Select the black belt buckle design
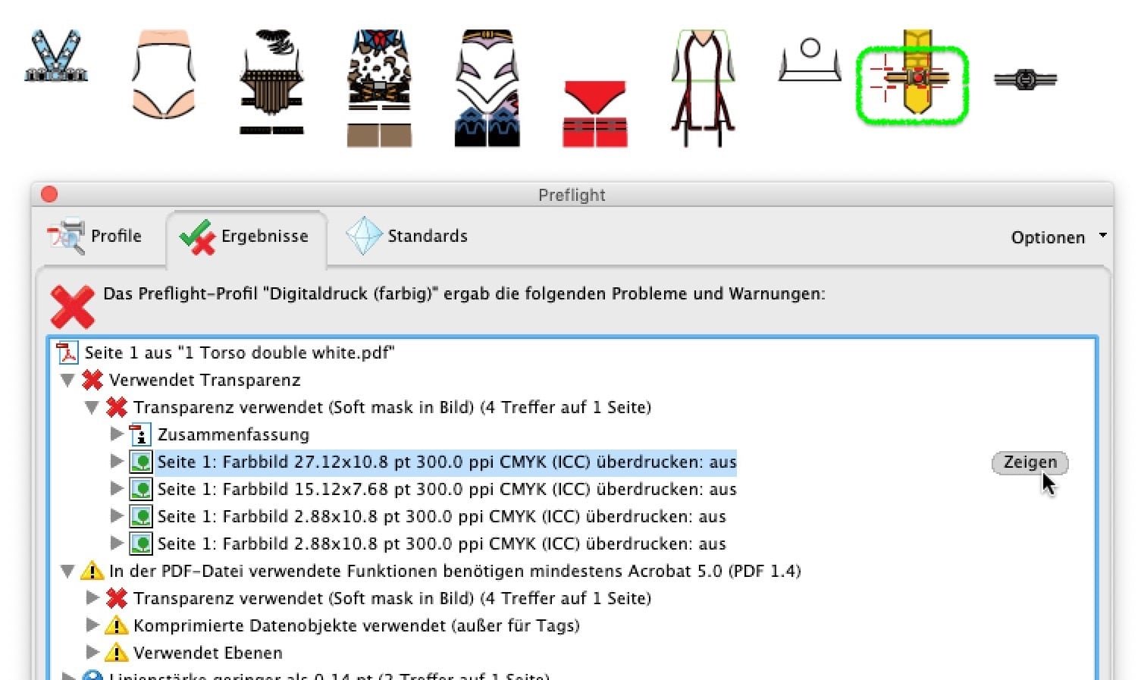 1025,79
